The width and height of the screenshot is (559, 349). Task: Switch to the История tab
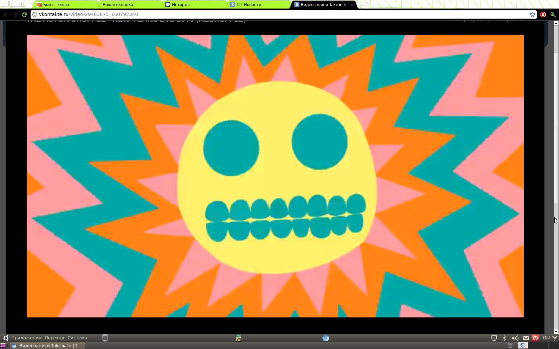(x=195, y=4)
